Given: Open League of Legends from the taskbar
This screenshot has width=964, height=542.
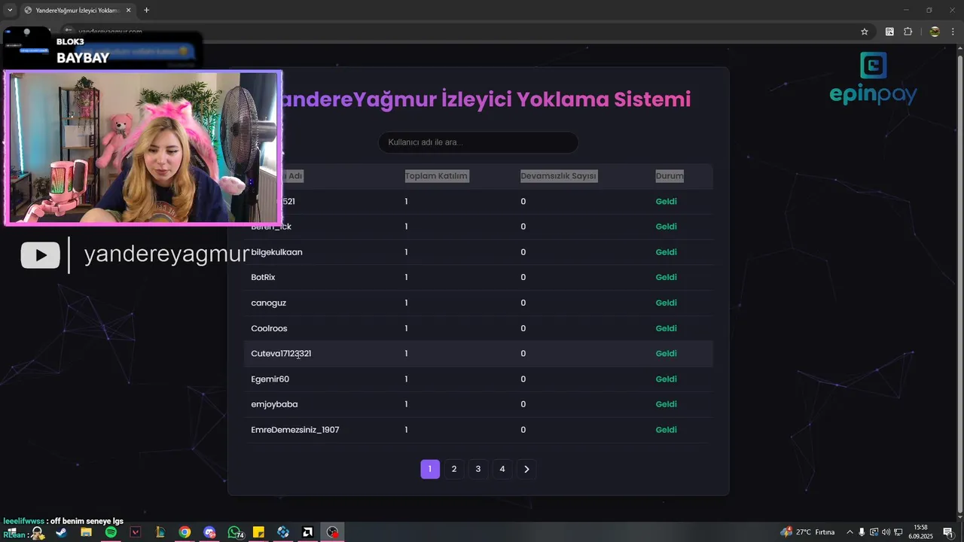Looking at the screenshot, I should click(x=160, y=532).
